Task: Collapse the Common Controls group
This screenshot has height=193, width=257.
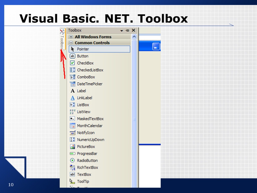Action: [x=71, y=43]
